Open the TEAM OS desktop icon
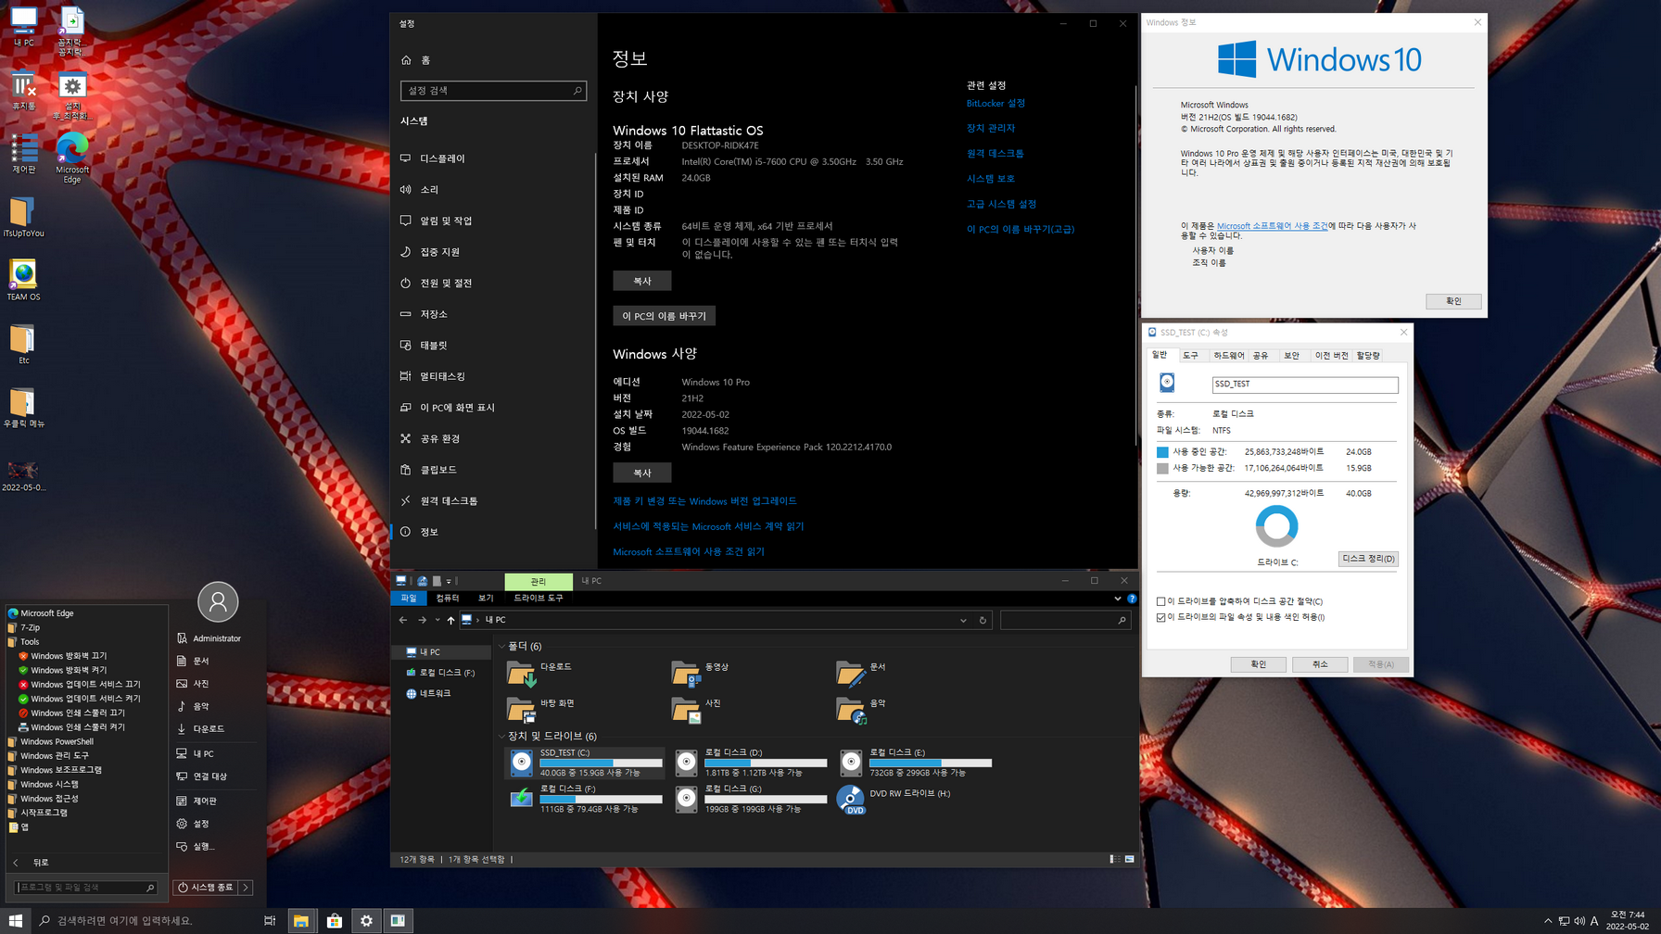Screen dimensions: 1661x934 (x=23, y=280)
